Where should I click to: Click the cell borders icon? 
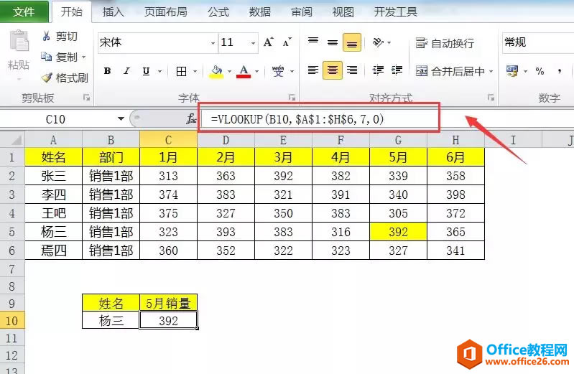(x=181, y=71)
